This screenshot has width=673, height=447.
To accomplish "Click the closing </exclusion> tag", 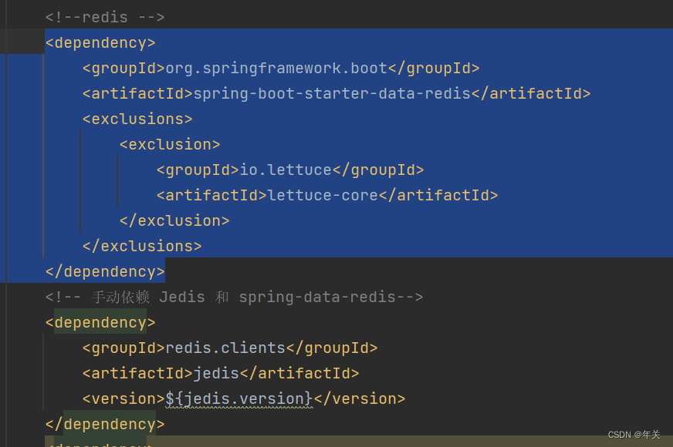I will (174, 220).
